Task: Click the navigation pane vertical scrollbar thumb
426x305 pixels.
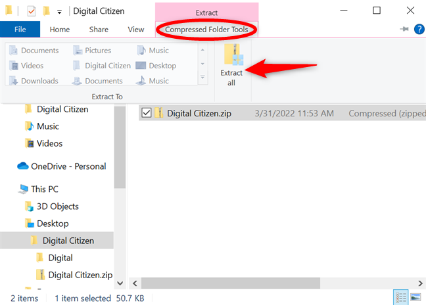Action: click(120, 147)
